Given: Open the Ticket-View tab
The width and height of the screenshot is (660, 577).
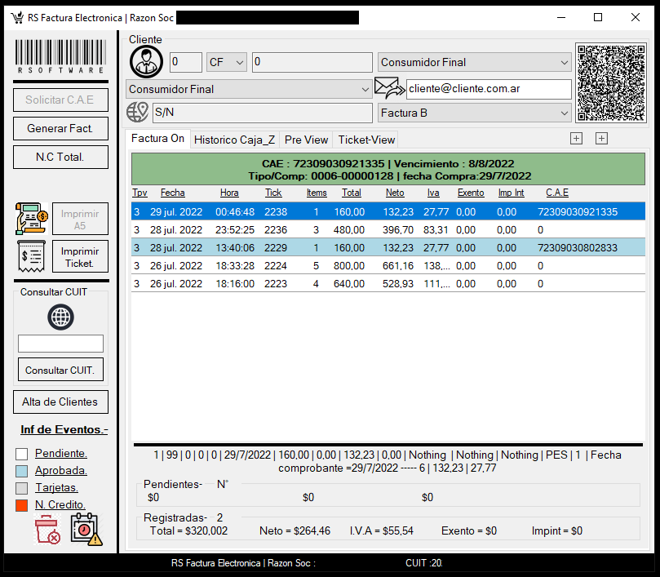Looking at the screenshot, I should click(x=366, y=140).
